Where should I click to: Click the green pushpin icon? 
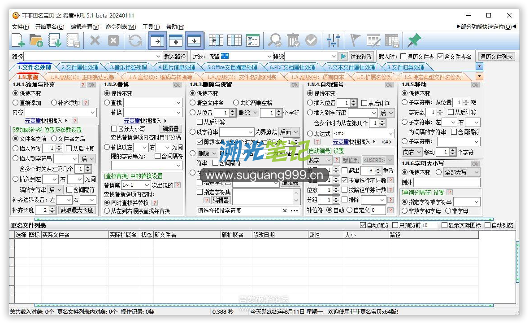tap(414, 40)
